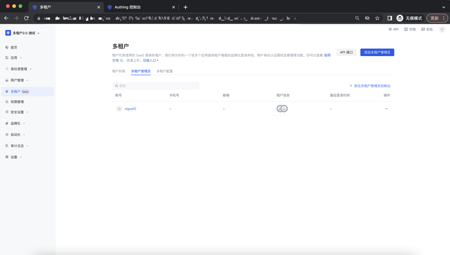Toggle the browser side panel icon
Screen dimensions: 450x255
click(x=390, y=18)
